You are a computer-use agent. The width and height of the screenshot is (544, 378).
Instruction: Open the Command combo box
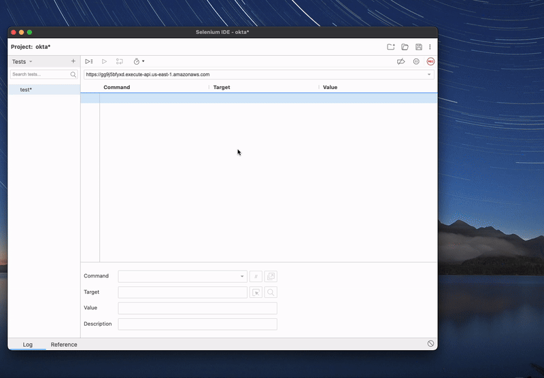coord(182,277)
